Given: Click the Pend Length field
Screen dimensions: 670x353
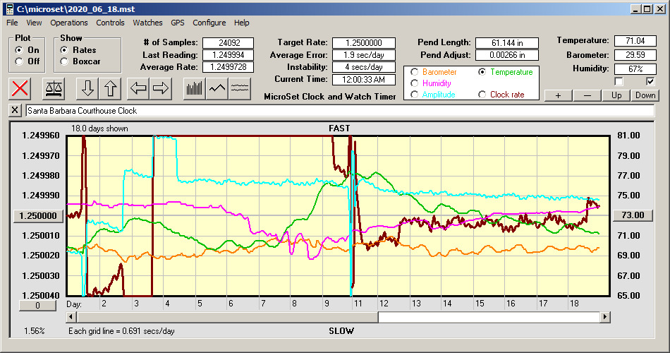Looking at the screenshot, I should (x=507, y=43).
